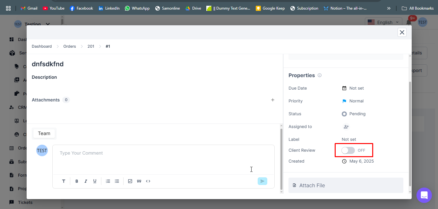Click the Attach File button
Viewport: 438px width, 209px height.
point(346,185)
